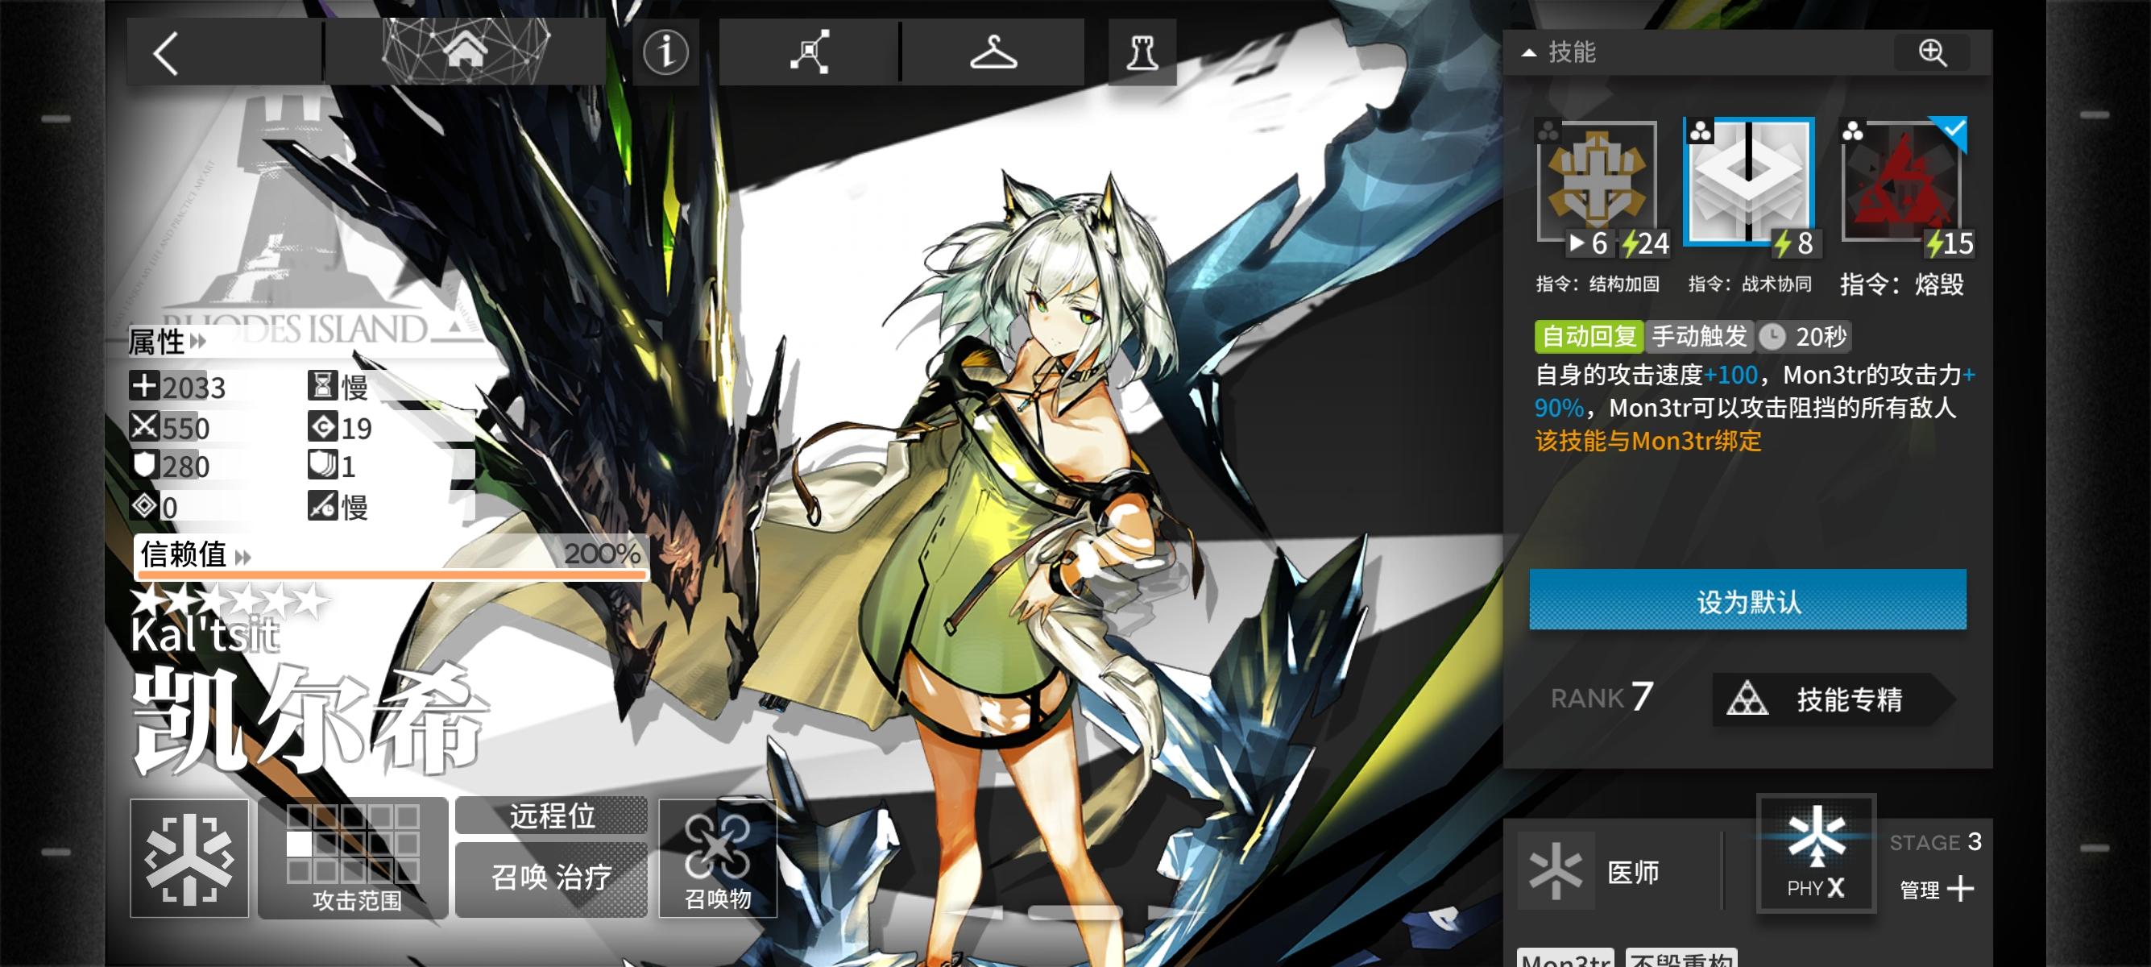The width and height of the screenshot is (2151, 967).
Task: Open the home base icon
Action: click(465, 52)
